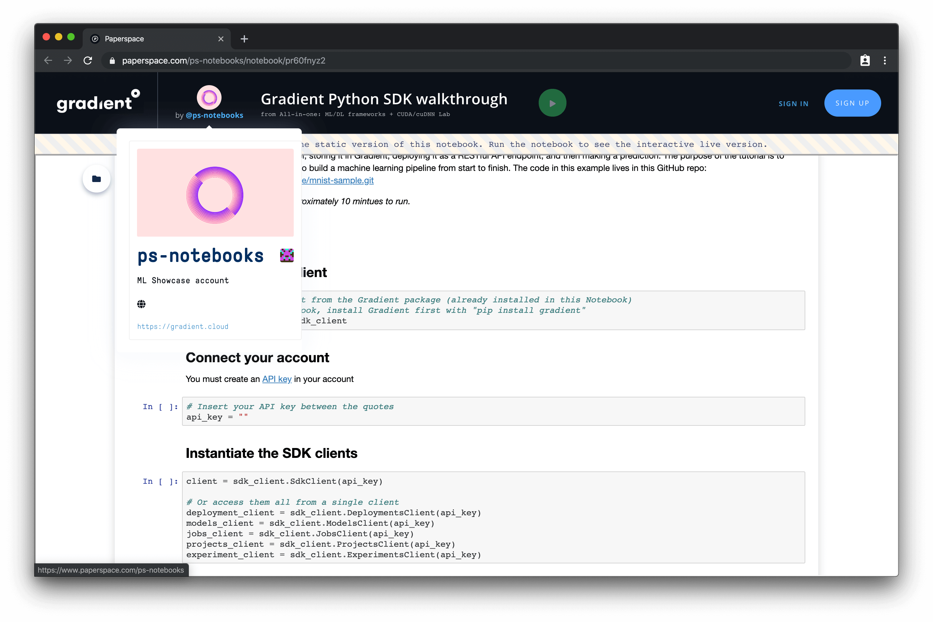Click the SIGN UP button
933x622 pixels.
(852, 103)
